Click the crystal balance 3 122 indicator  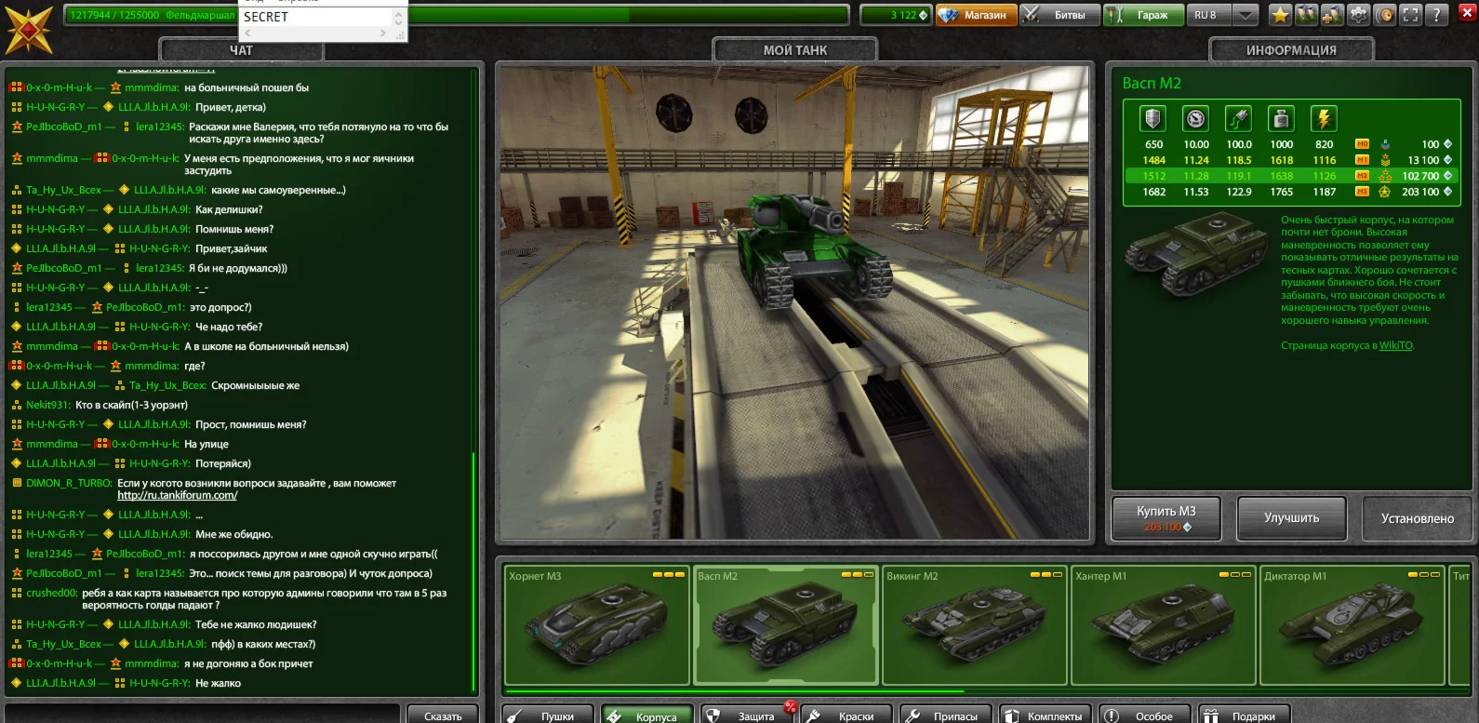point(896,15)
